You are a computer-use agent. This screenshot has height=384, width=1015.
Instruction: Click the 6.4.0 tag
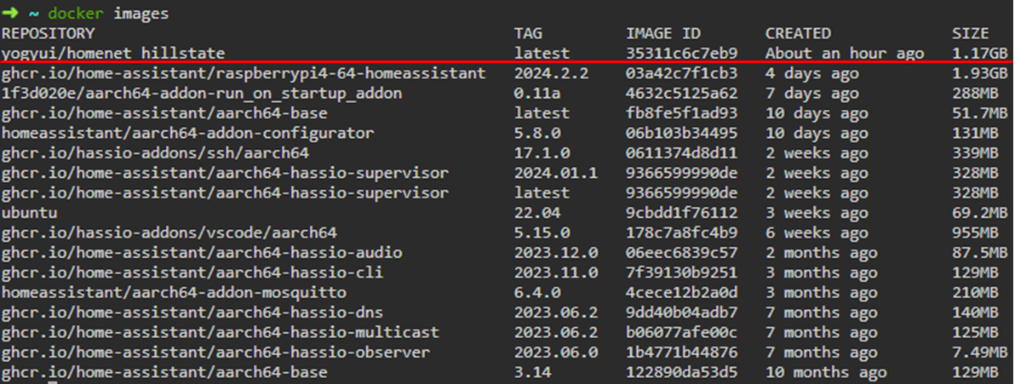tap(537, 293)
